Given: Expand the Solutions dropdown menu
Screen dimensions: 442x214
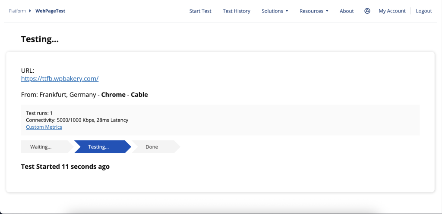Looking at the screenshot, I should point(275,11).
